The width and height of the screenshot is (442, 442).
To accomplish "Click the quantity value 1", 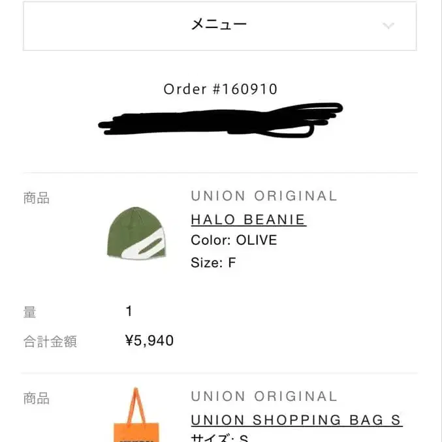I will point(129,311).
